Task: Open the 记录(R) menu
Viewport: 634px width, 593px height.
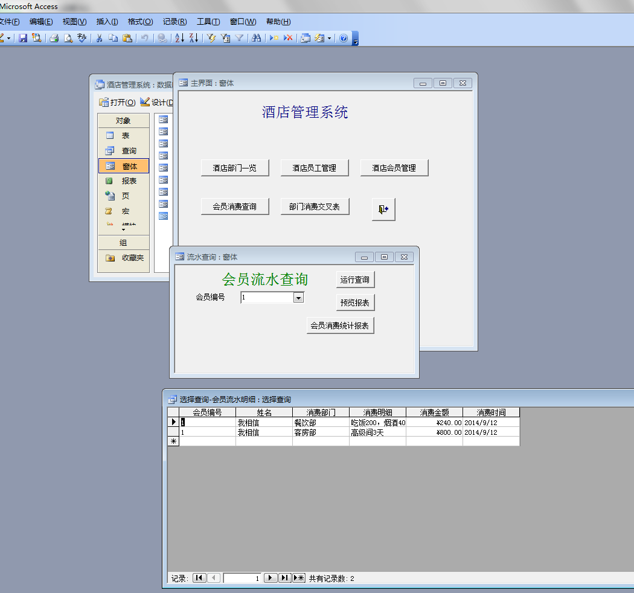Action: pyautogui.click(x=175, y=22)
